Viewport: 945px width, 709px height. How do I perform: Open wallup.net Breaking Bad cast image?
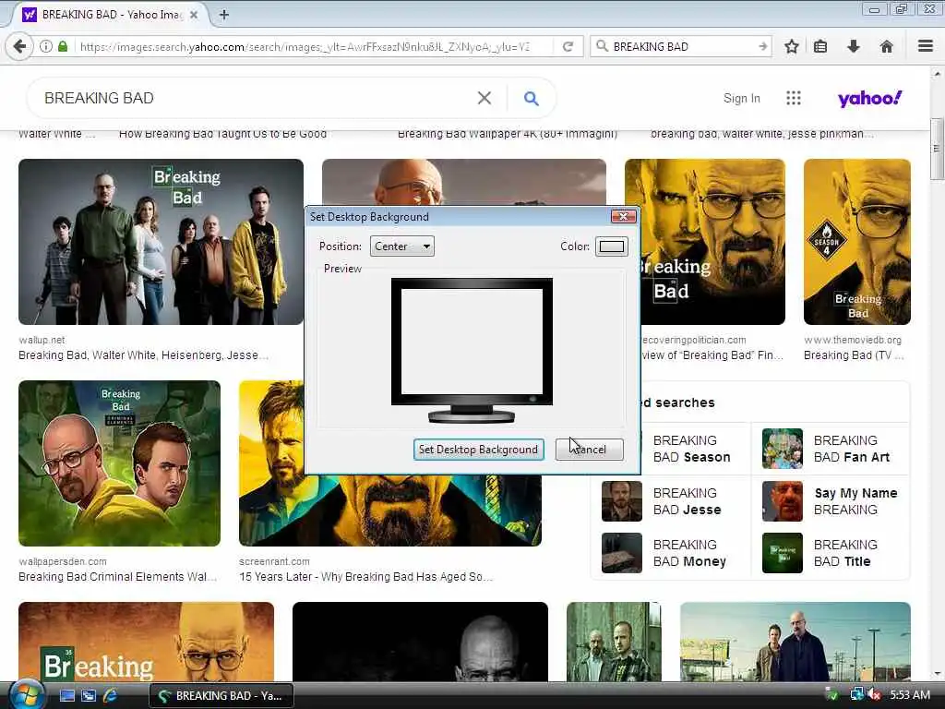[161, 242]
